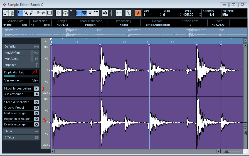Open the Effekte tab
This screenshot has height=156, width=249.
click(x=21, y=137)
